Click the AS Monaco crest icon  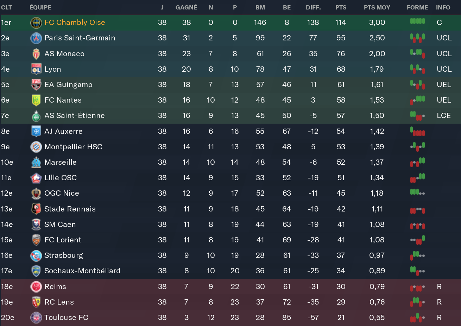pyautogui.click(x=36, y=54)
